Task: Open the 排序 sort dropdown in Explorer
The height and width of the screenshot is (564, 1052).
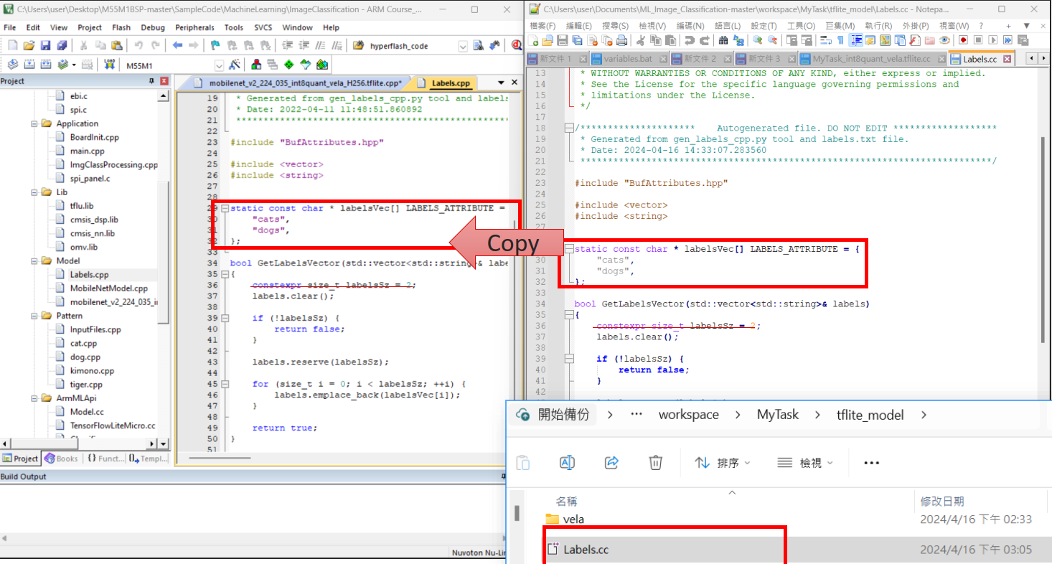Action: [x=722, y=463]
